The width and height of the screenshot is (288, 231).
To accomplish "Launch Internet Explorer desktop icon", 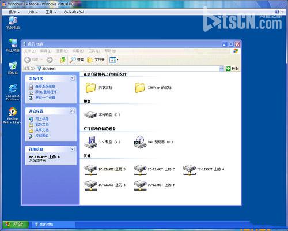I will click(13, 92).
